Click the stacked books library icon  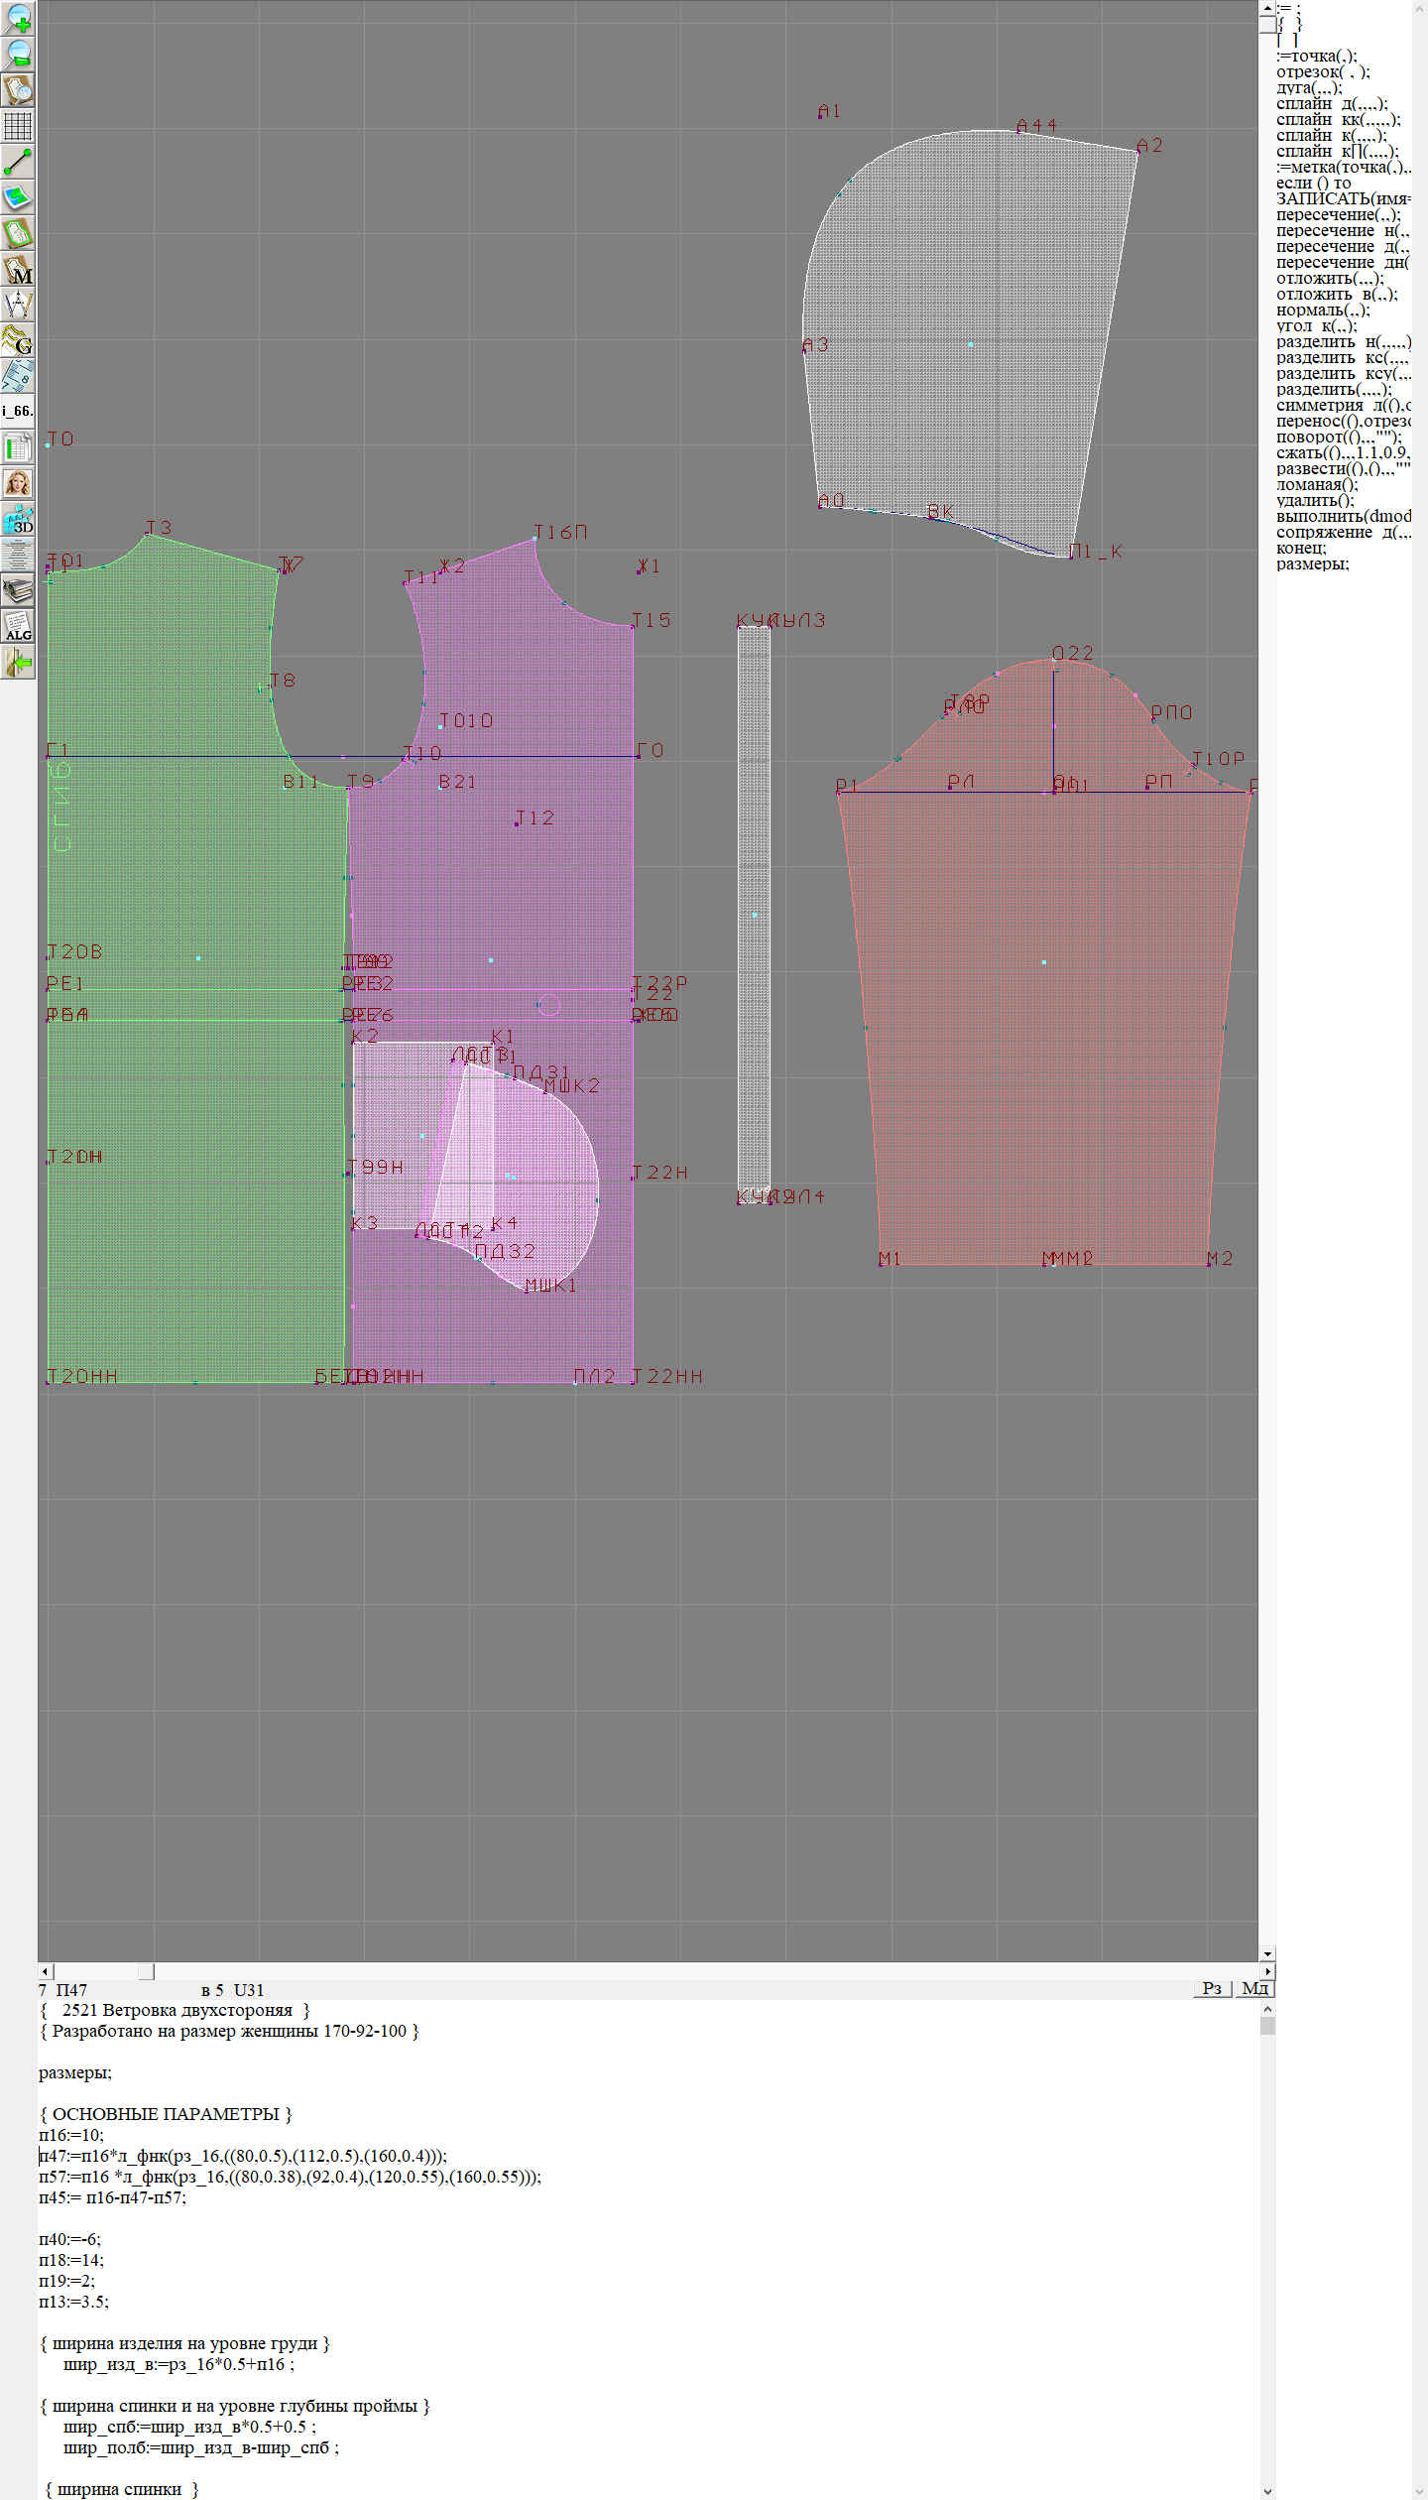18,591
